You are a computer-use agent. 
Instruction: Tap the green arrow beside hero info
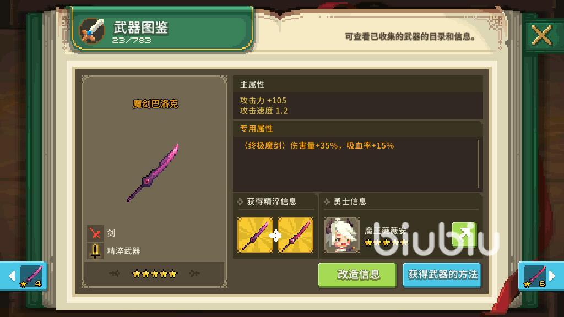click(464, 234)
